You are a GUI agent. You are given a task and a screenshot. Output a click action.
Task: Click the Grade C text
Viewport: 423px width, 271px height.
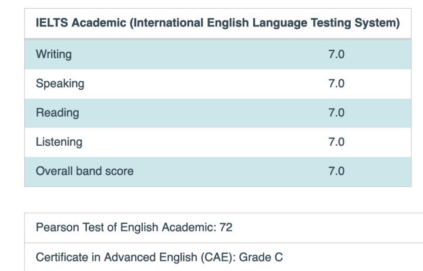(261, 257)
